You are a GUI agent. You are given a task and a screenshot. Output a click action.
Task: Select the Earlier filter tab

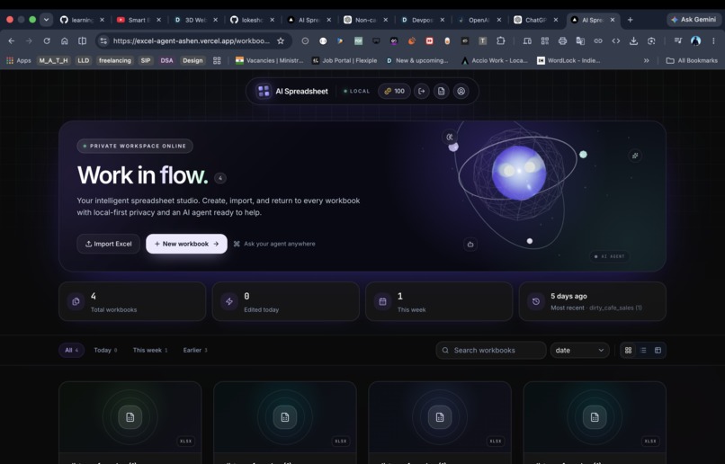pyautogui.click(x=195, y=350)
